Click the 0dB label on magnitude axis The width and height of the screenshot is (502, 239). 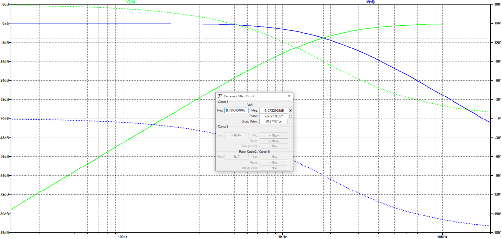(x=5, y=24)
